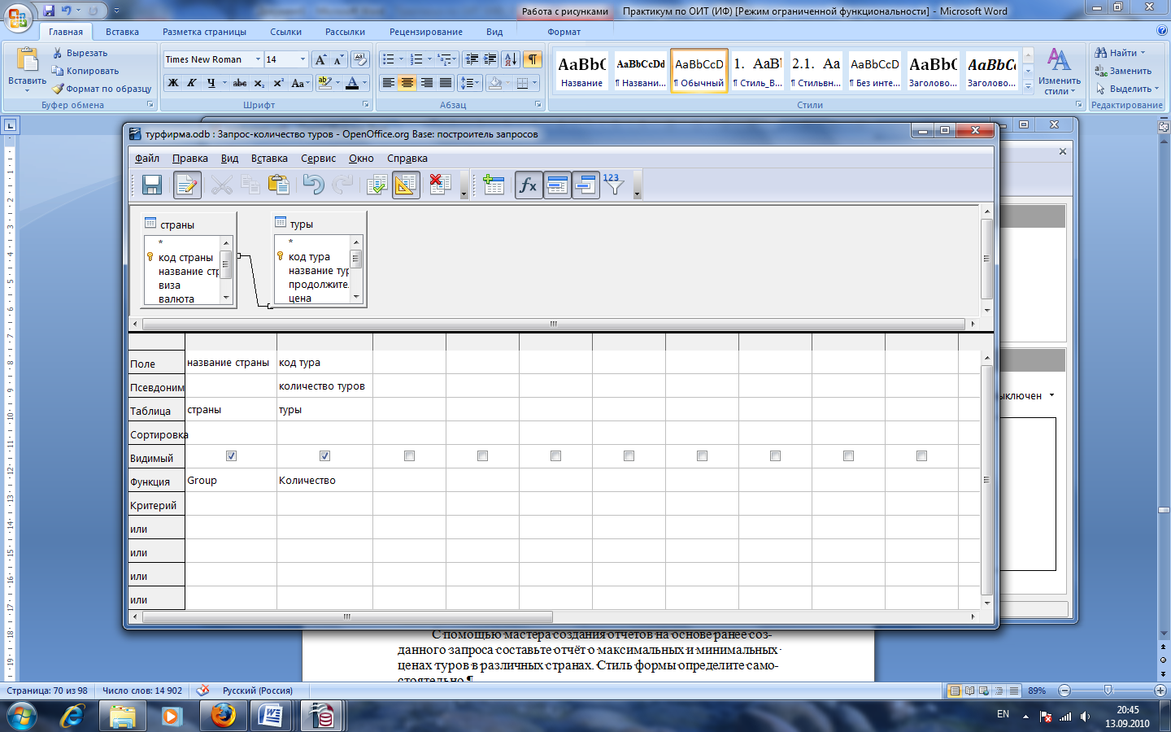Uncheck Visible box for название страны column

pyautogui.click(x=231, y=456)
